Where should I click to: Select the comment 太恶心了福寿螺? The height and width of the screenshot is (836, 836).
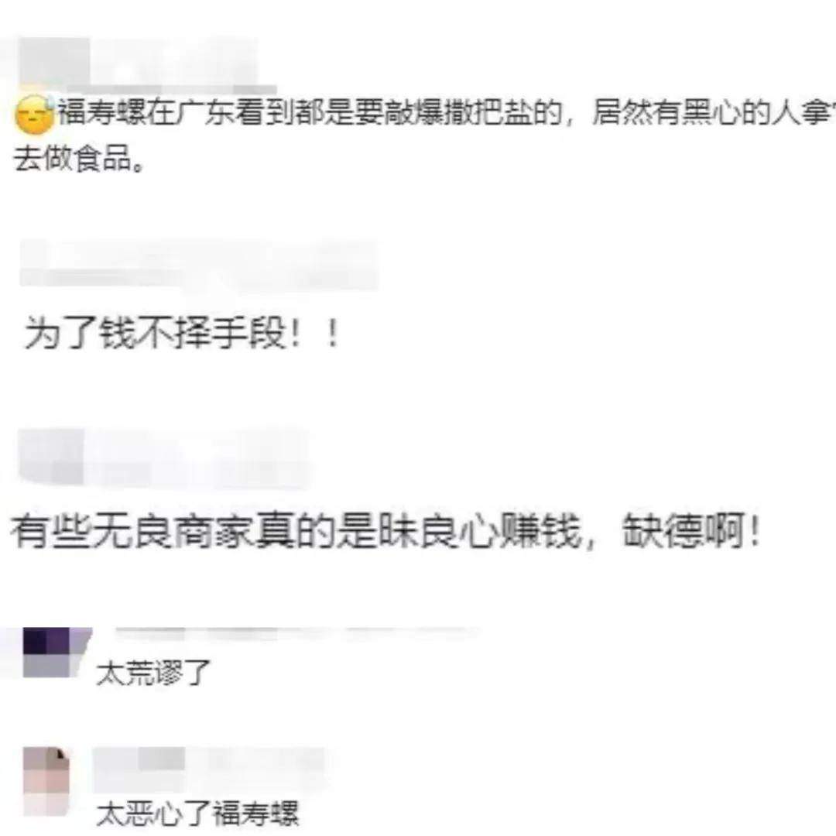[x=197, y=813]
